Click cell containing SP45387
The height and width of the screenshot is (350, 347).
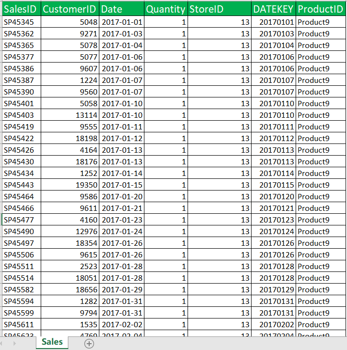[21, 80]
